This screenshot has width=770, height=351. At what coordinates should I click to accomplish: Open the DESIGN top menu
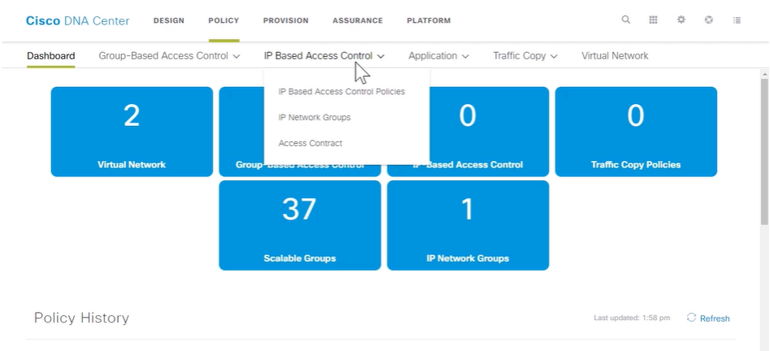pos(169,20)
